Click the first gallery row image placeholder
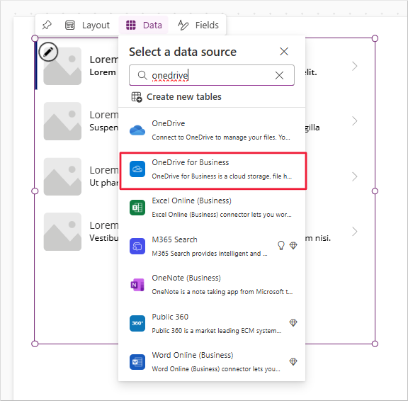The image size is (408, 401). pyautogui.click(x=62, y=66)
